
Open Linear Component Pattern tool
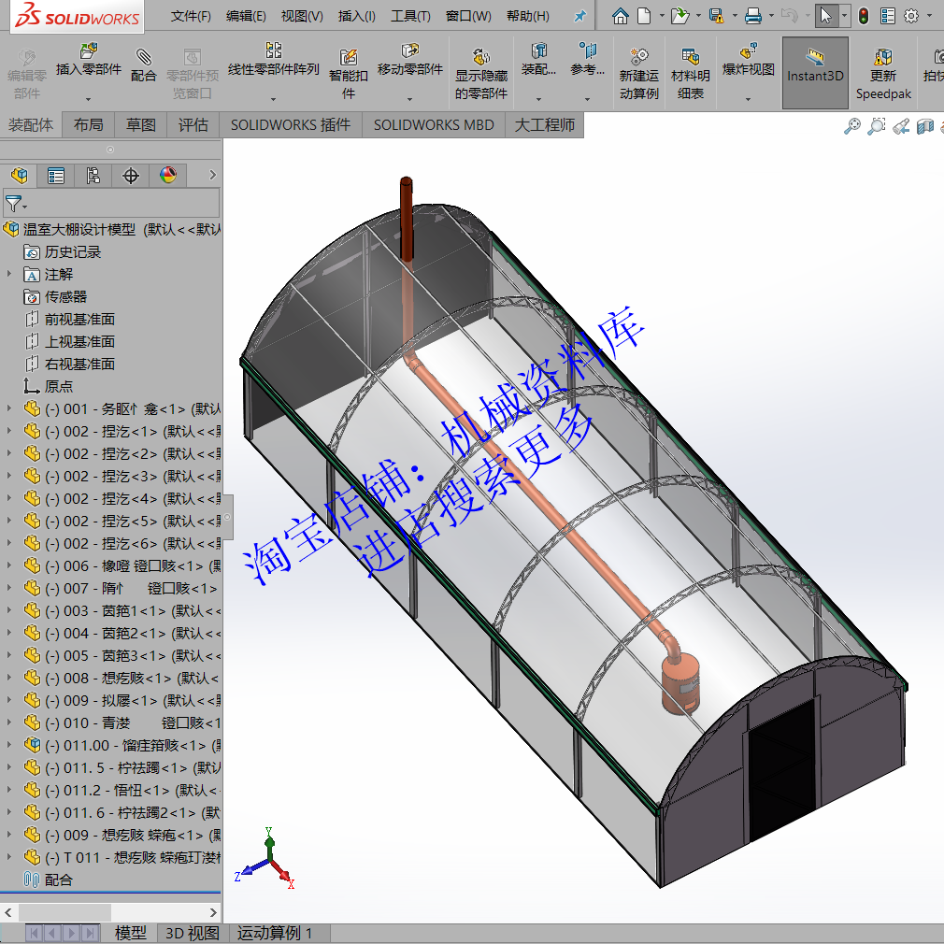click(273, 50)
